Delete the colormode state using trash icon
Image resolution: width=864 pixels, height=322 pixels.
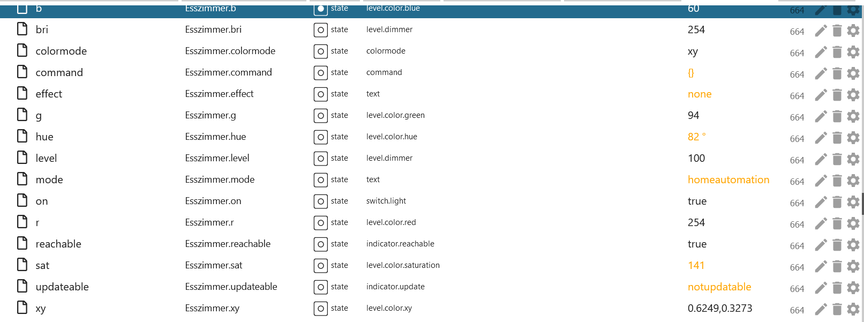click(837, 52)
